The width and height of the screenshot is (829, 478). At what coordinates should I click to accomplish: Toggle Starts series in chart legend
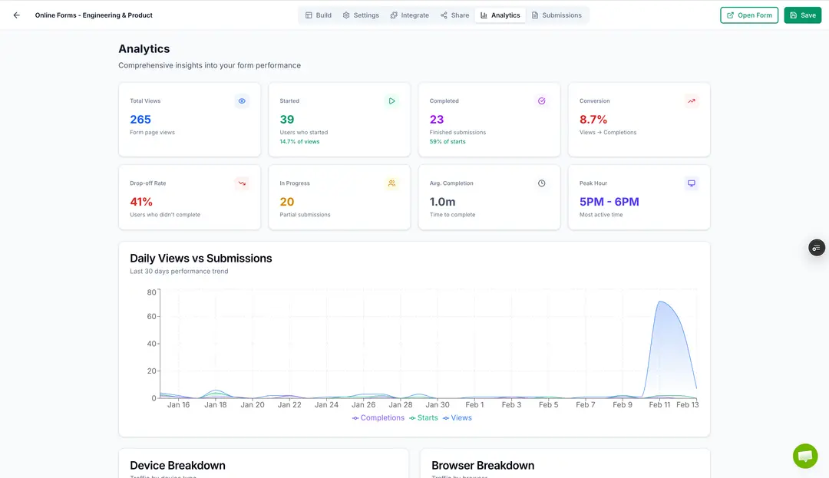pos(424,418)
